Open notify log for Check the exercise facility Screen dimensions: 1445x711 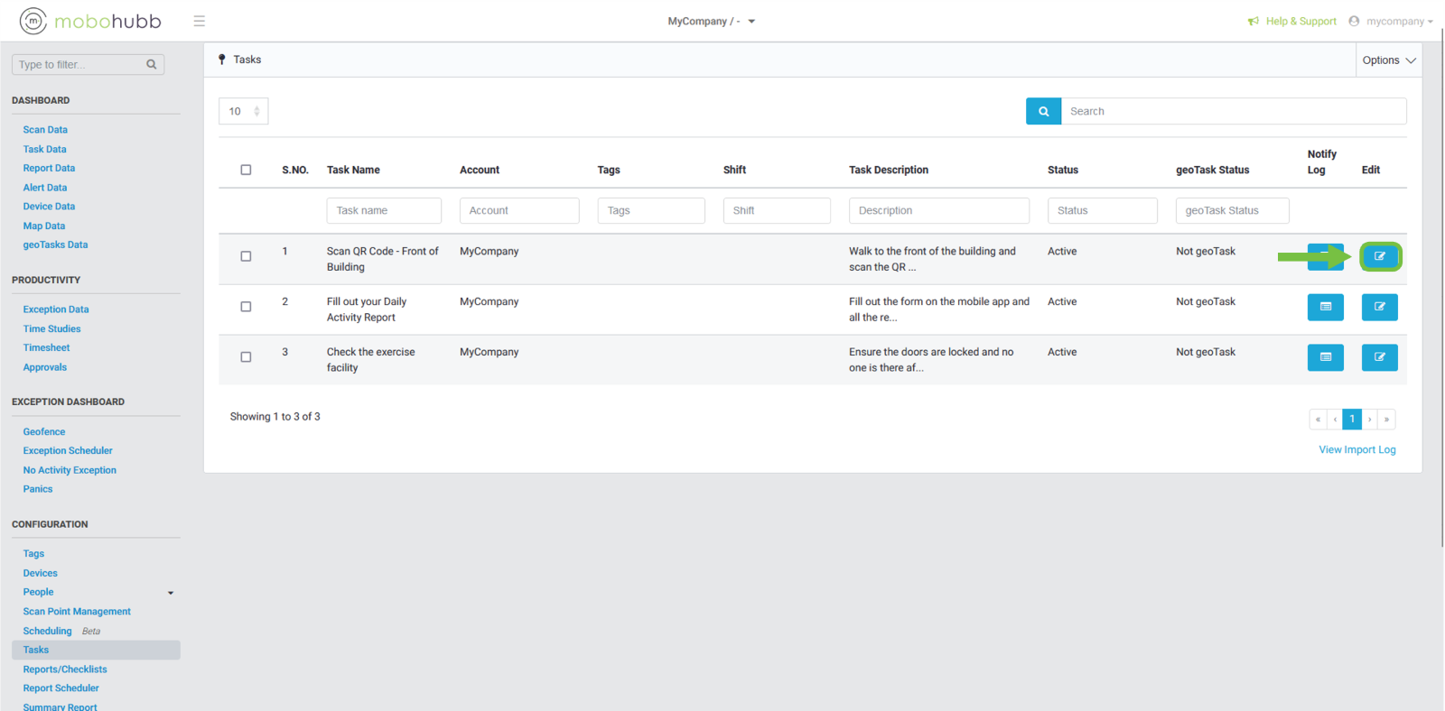coord(1325,357)
